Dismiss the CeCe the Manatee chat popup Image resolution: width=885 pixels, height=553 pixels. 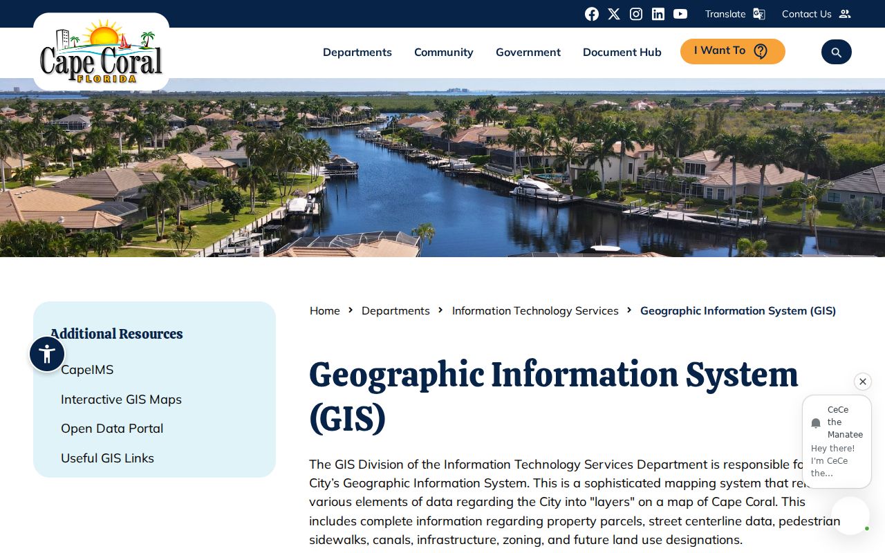862,382
